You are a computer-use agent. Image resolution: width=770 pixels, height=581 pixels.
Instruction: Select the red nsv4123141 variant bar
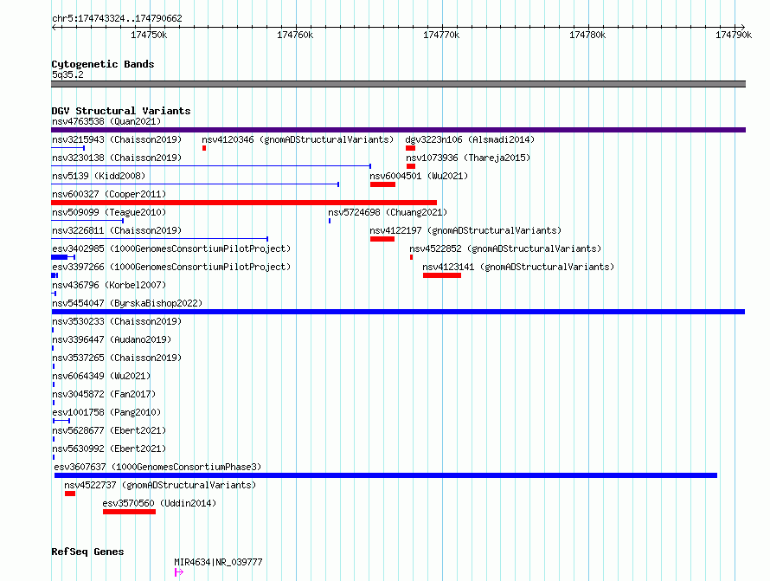tap(442, 275)
